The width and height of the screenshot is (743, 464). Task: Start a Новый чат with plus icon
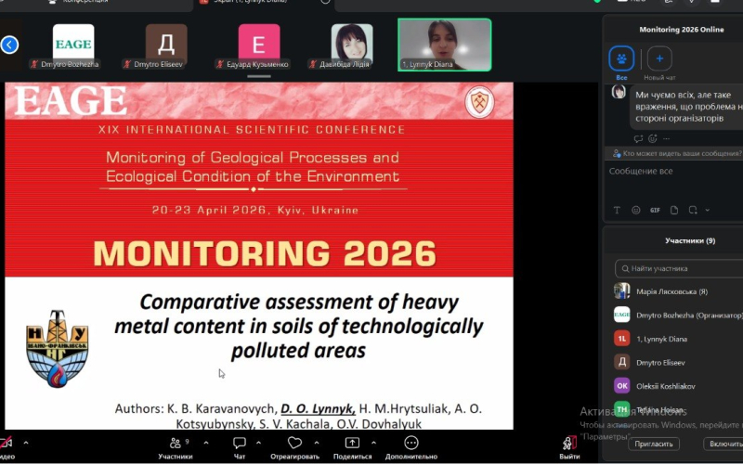[659, 58]
